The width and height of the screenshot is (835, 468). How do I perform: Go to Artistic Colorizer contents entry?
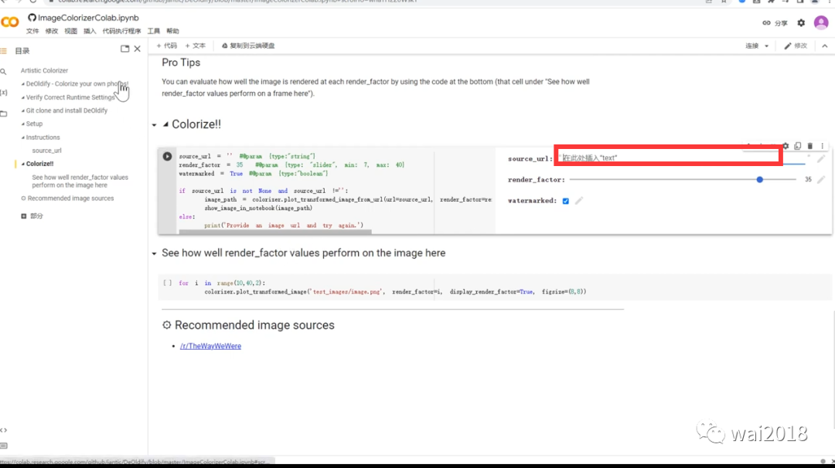tap(44, 71)
